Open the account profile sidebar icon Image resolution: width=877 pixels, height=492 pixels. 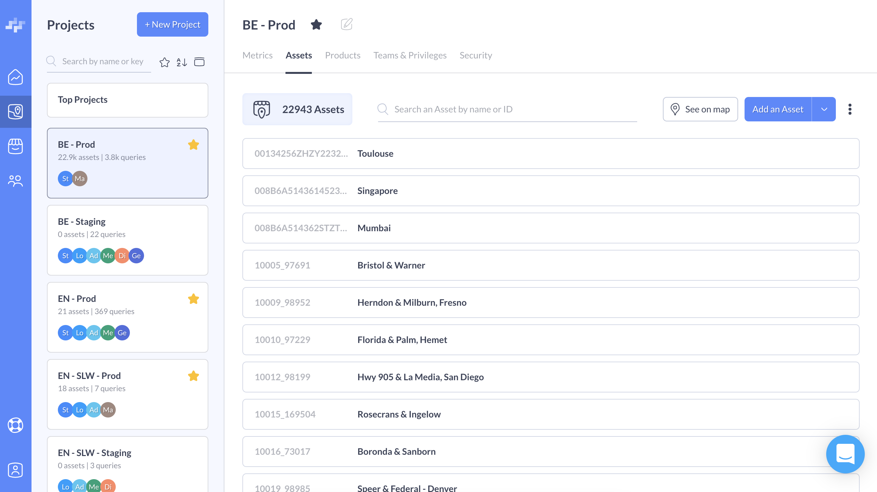click(x=15, y=470)
